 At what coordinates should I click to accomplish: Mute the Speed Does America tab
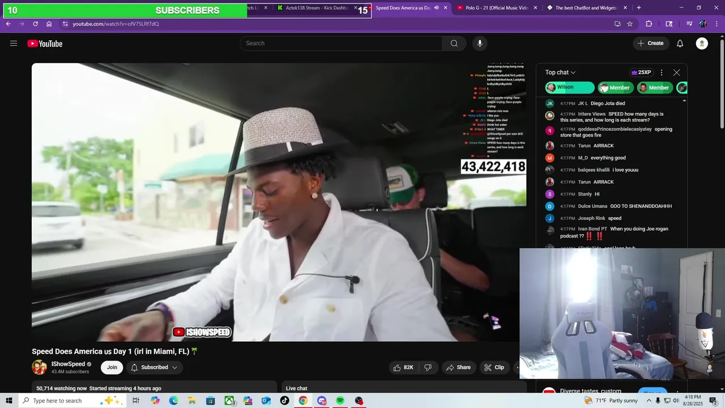(x=436, y=8)
